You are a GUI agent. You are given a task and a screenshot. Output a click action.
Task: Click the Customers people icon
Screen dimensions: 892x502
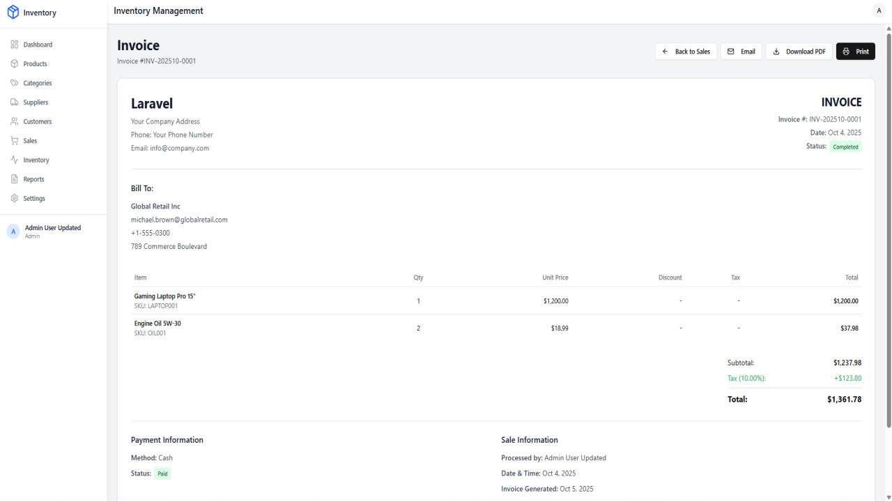click(15, 121)
